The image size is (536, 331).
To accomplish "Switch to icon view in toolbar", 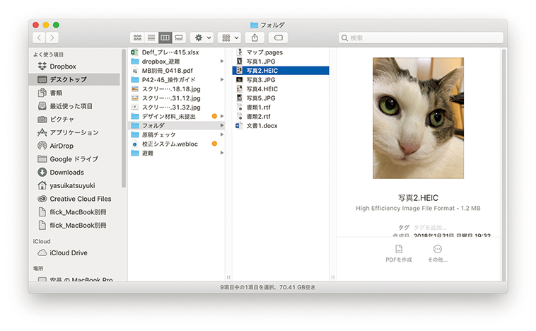I will tap(136, 37).
